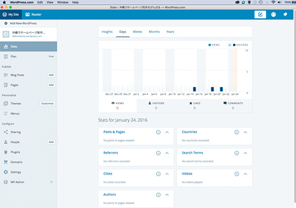Switch to the Weeks tab
Screen dimensions: 296x208
138,31
